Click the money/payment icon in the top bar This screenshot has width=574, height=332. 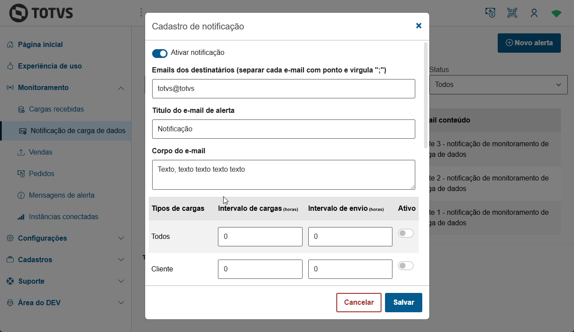click(490, 13)
